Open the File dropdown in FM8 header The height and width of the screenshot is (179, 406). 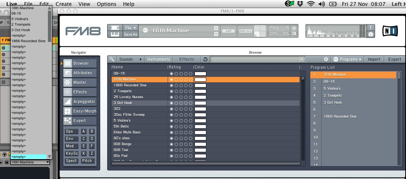click(130, 28)
